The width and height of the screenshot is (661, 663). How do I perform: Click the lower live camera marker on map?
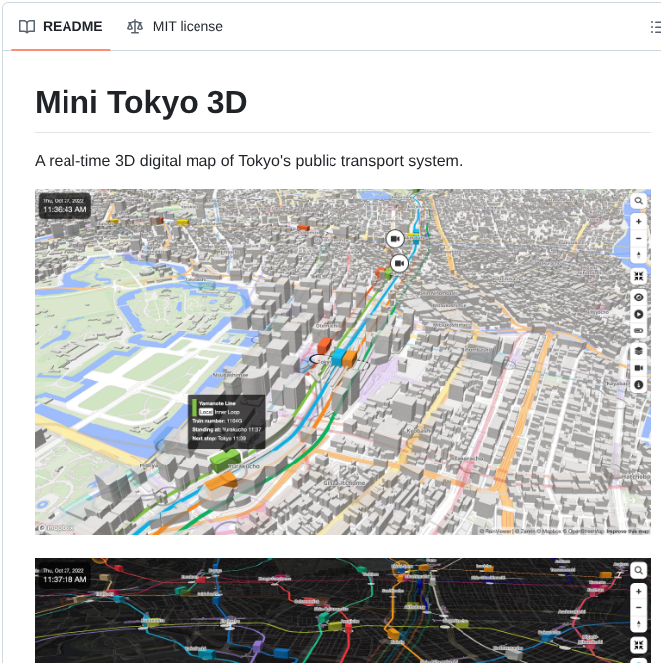pyautogui.click(x=399, y=263)
